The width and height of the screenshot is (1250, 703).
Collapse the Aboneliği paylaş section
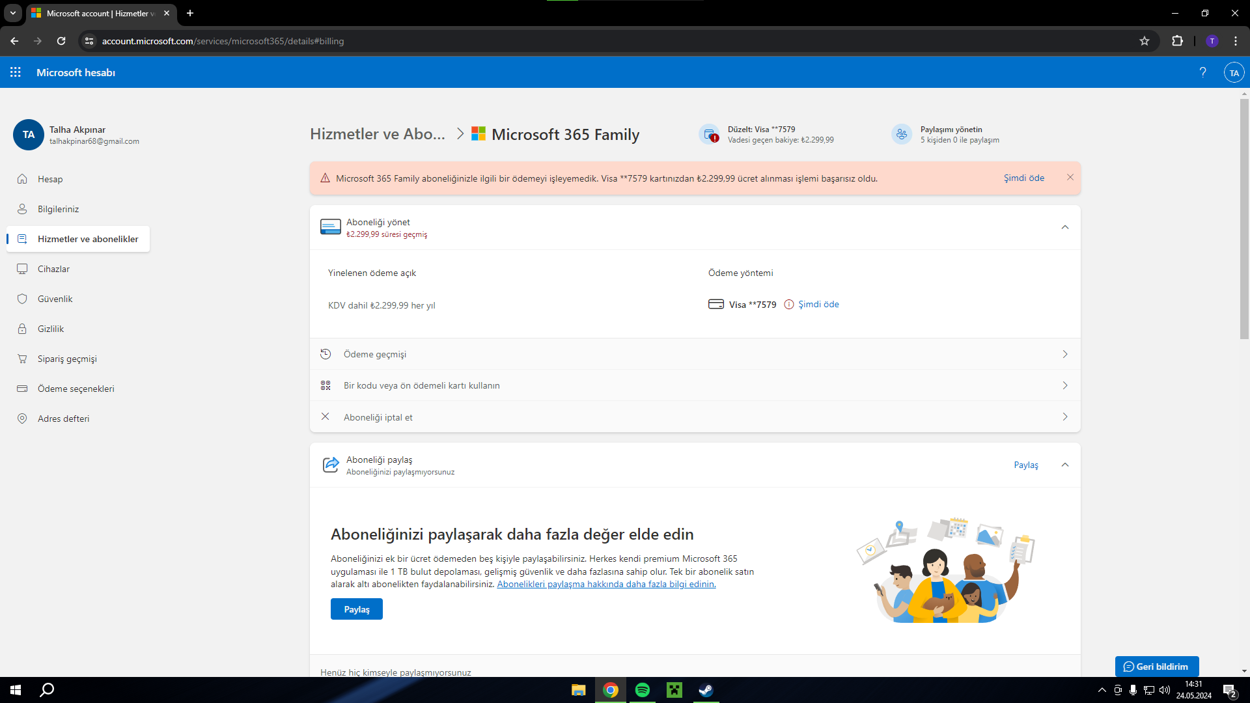[1065, 465]
